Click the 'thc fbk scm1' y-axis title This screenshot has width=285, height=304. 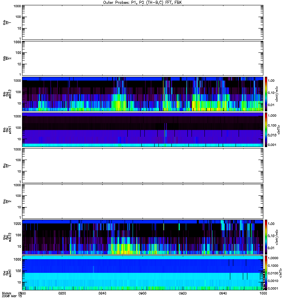[7, 273]
